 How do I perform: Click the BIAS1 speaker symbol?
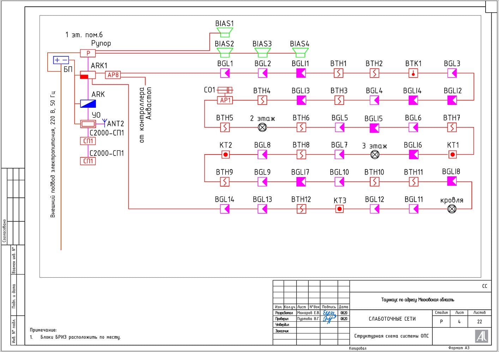225,33
